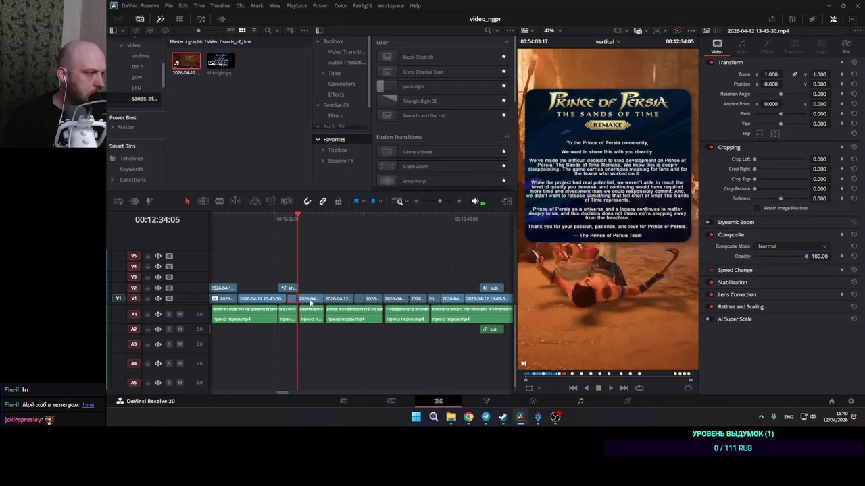The width and height of the screenshot is (865, 486).
Task: Open the sands_of_time bin
Action: [x=144, y=99]
